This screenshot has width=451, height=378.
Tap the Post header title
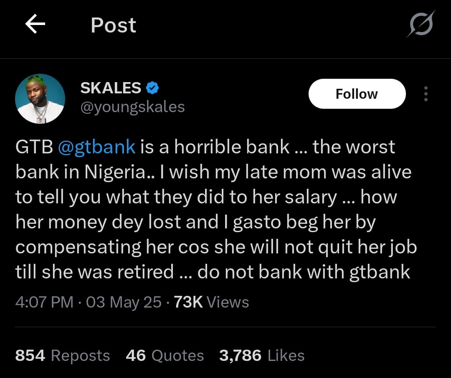coord(113,25)
